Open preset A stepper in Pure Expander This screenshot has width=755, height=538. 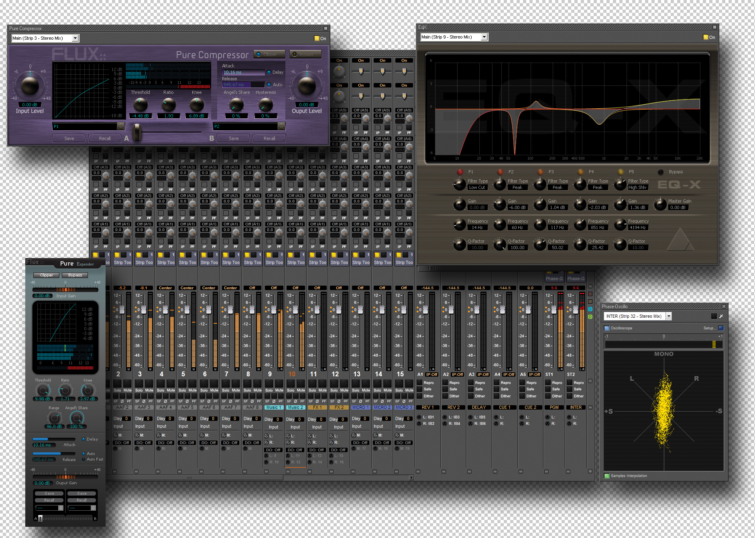coord(61,508)
